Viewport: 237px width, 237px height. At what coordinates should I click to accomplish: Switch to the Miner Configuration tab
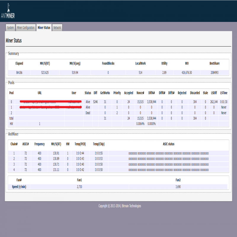coord(26,28)
